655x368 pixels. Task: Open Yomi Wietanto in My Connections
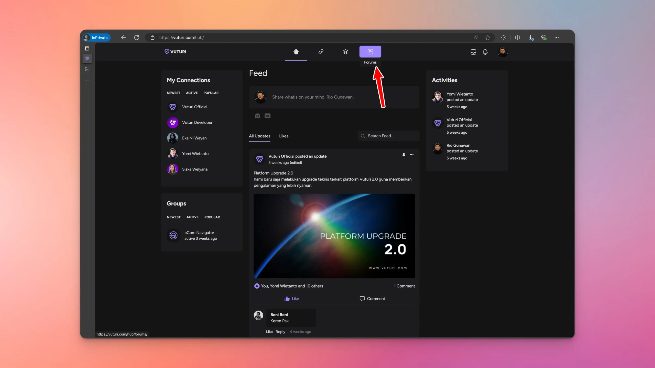(195, 154)
